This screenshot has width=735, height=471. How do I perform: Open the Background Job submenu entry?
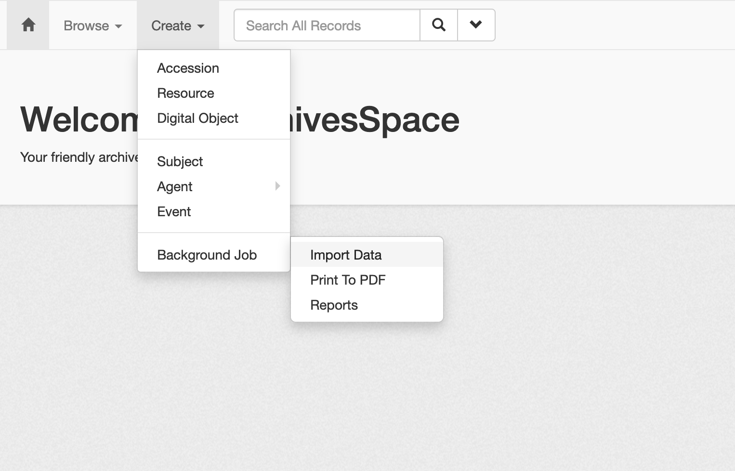pyautogui.click(x=207, y=255)
